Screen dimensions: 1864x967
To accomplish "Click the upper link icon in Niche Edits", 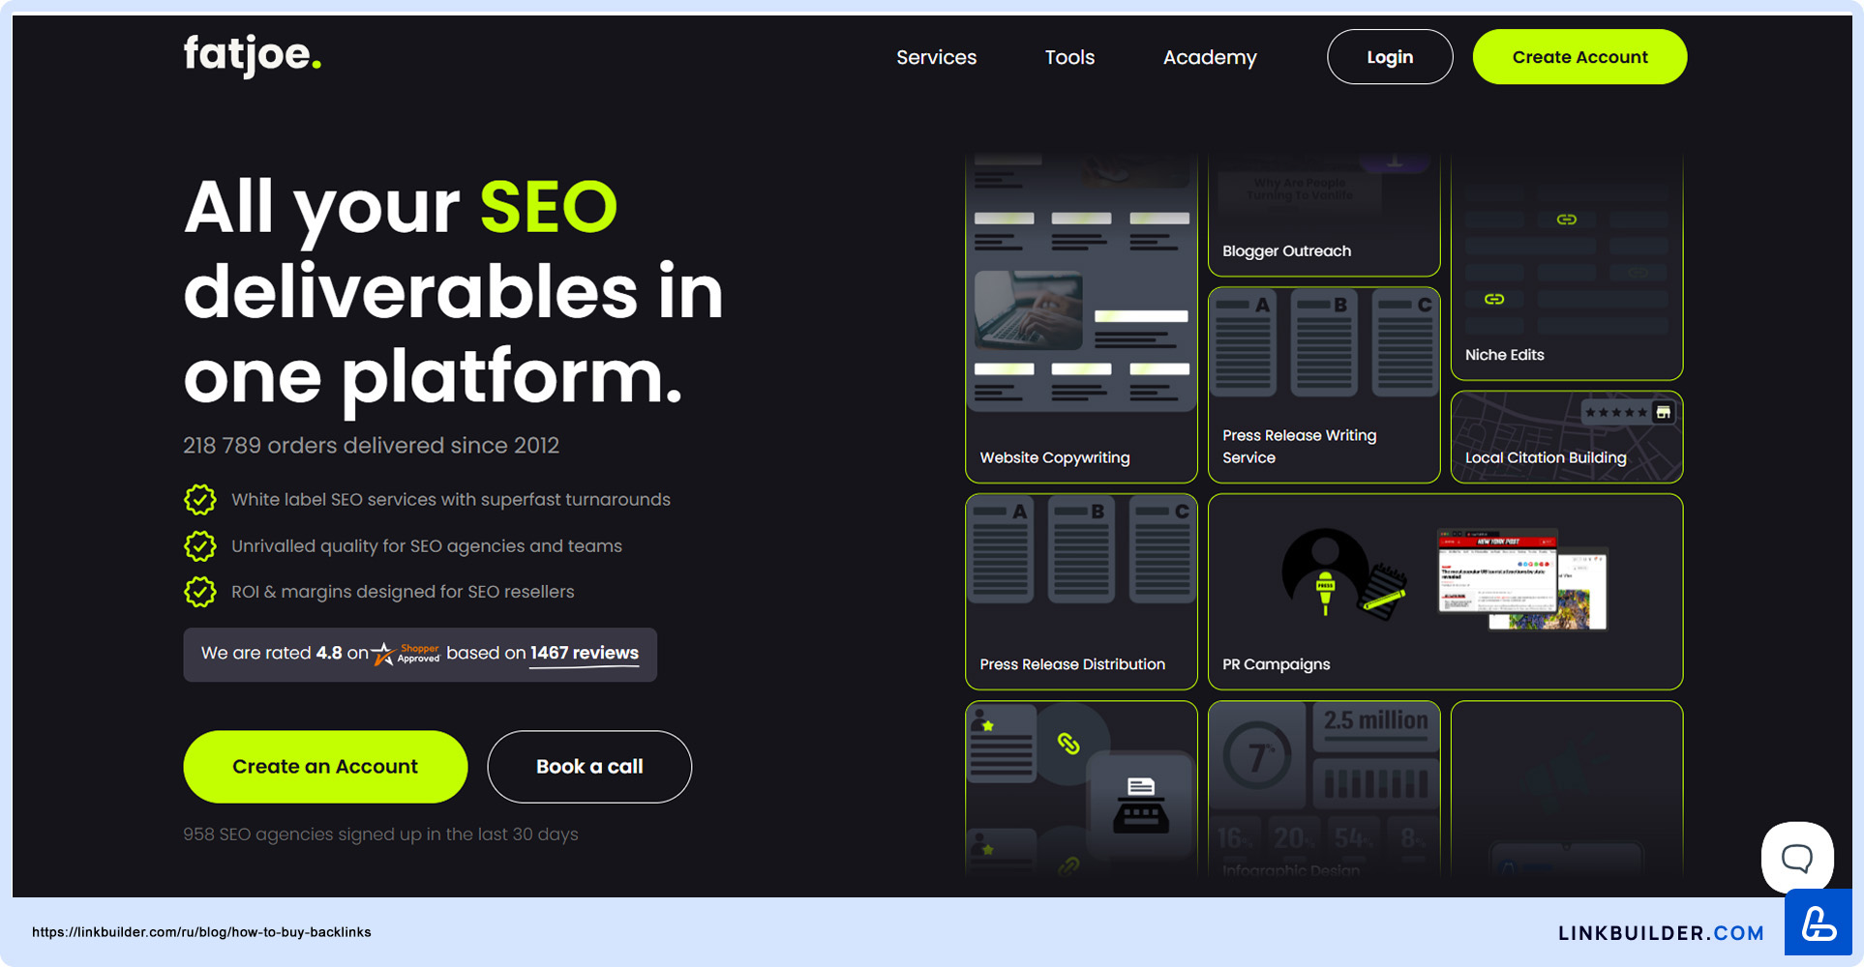I will click(x=1566, y=220).
